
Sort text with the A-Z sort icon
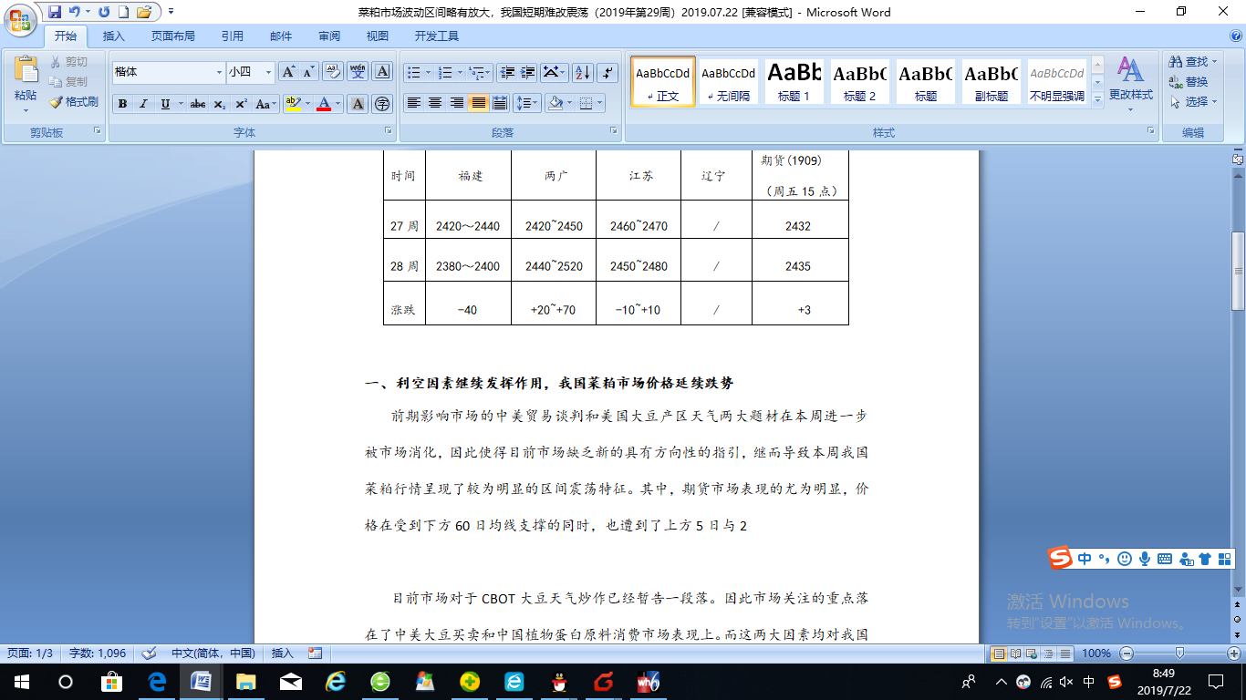pyautogui.click(x=583, y=72)
